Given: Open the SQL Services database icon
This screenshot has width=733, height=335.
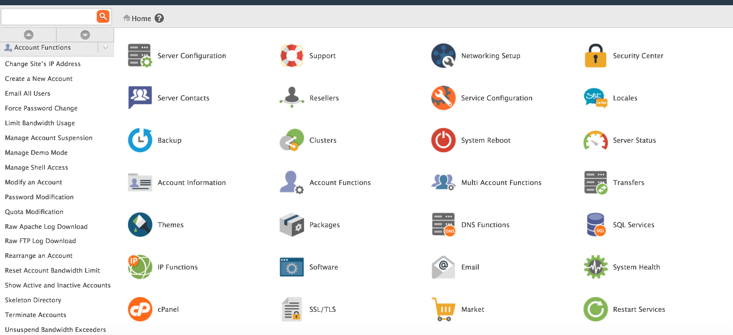Looking at the screenshot, I should [x=596, y=225].
